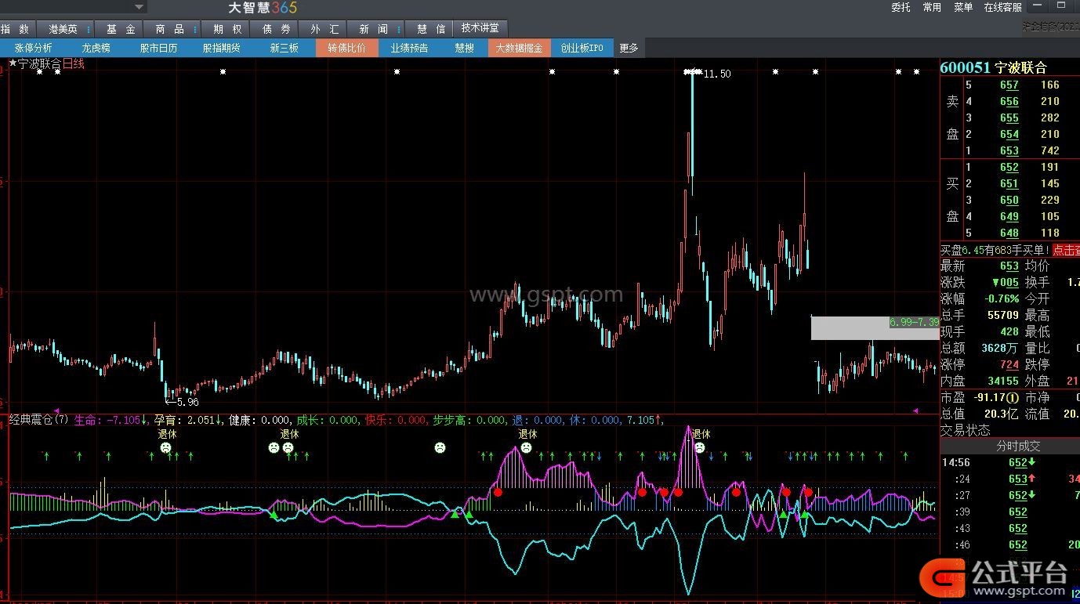
Task: Click the 5.96 low price label
Action: (x=187, y=402)
